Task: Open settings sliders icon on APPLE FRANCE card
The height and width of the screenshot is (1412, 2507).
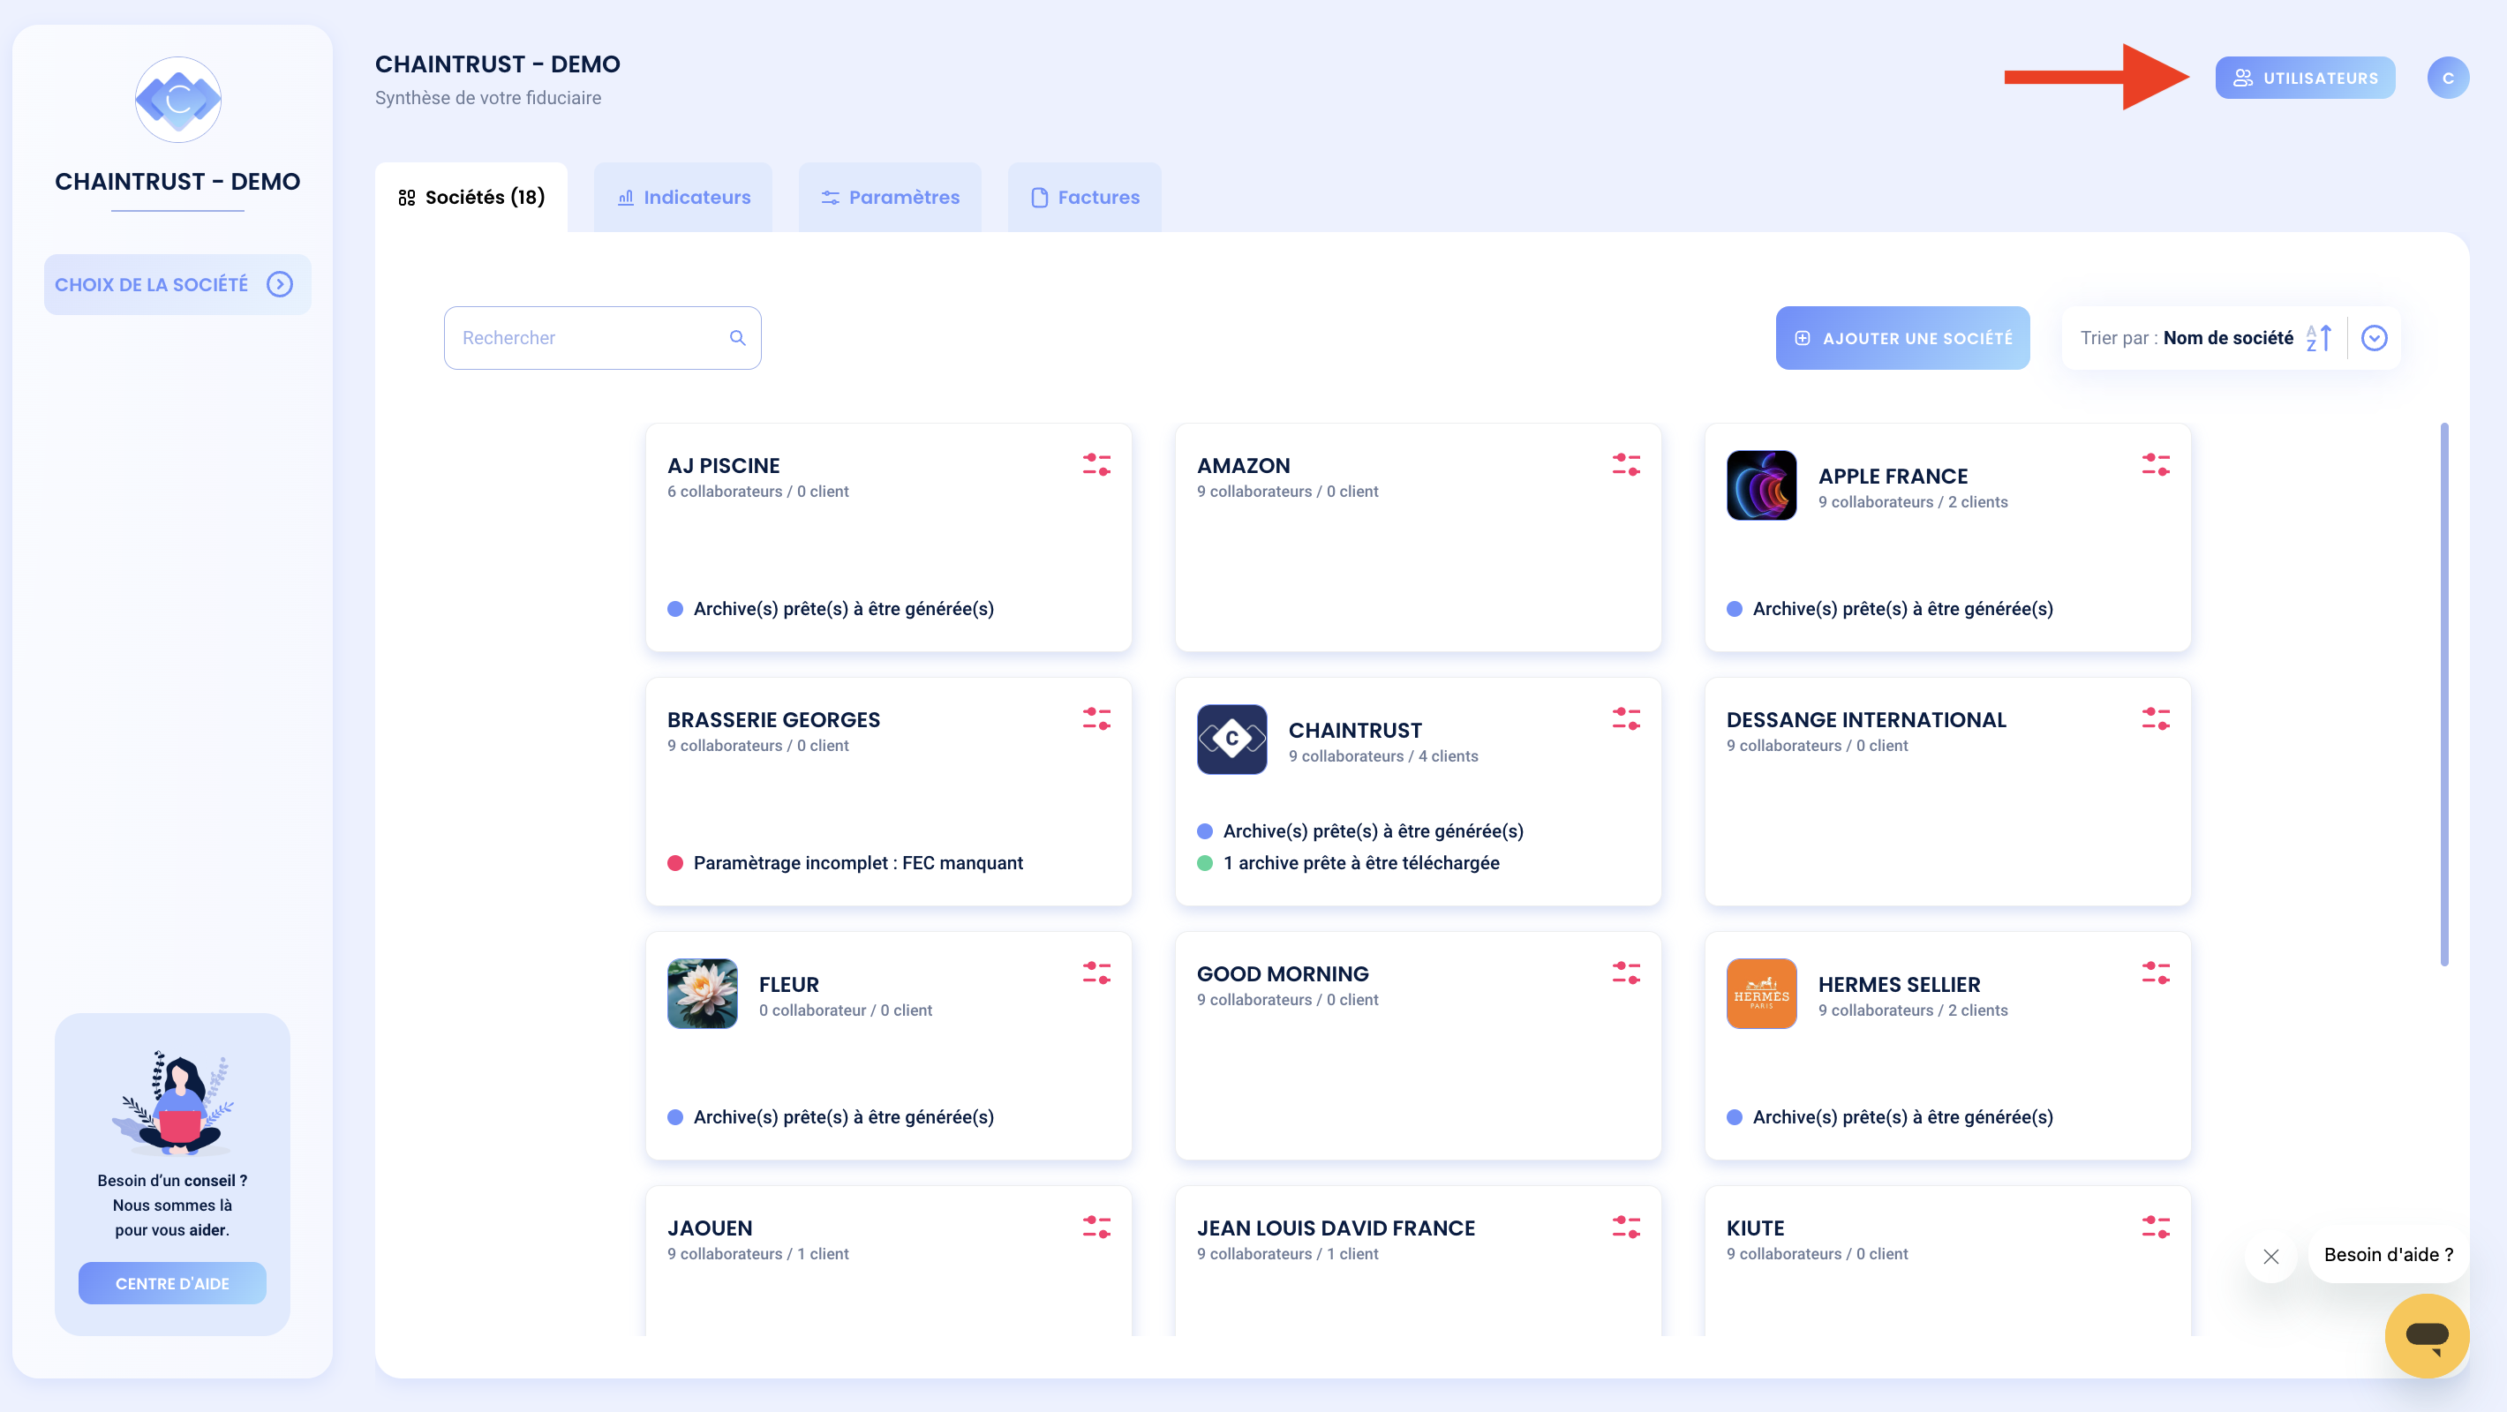Action: (x=2155, y=464)
